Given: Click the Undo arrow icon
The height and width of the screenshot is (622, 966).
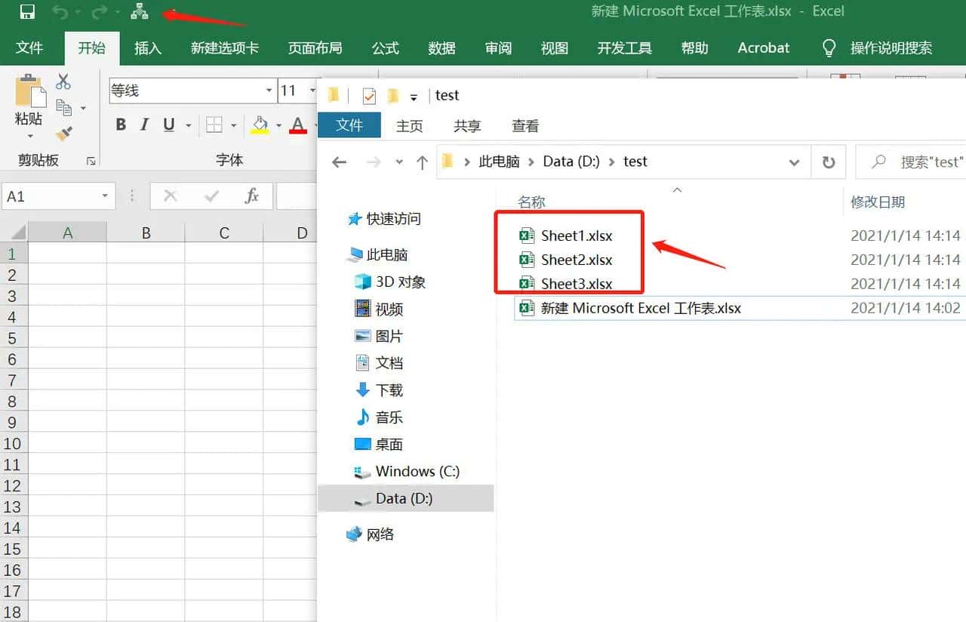Looking at the screenshot, I should tap(62, 11).
